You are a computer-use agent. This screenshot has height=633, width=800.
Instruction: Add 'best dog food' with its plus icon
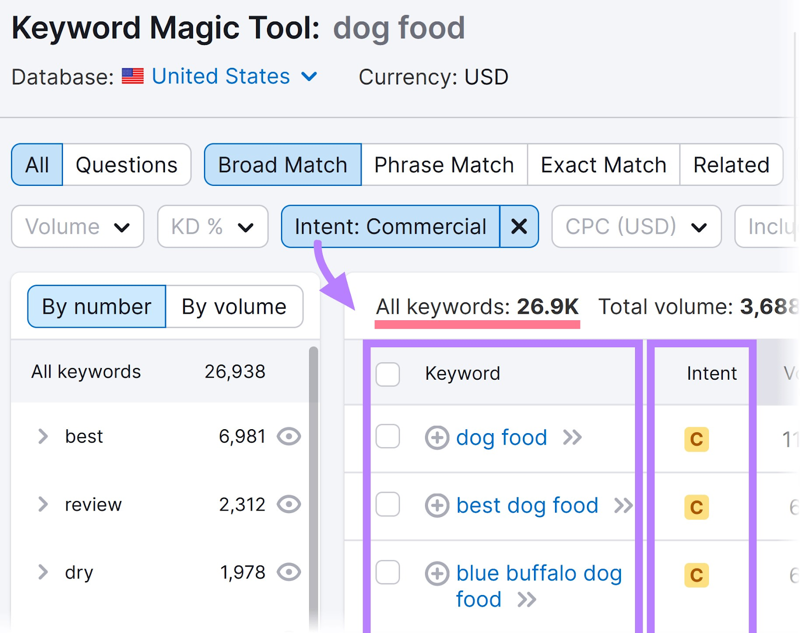pos(437,506)
